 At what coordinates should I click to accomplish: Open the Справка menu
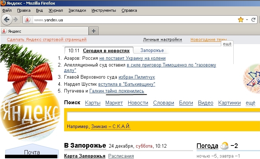click(129, 10)
